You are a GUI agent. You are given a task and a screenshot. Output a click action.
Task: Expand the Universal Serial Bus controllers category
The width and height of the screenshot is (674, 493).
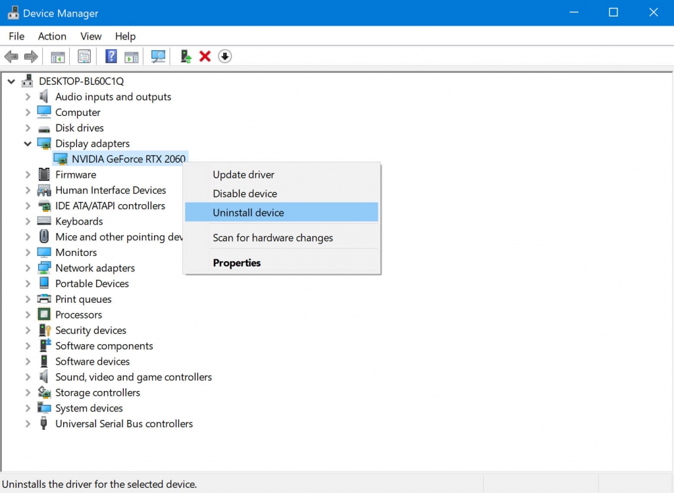click(27, 424)
